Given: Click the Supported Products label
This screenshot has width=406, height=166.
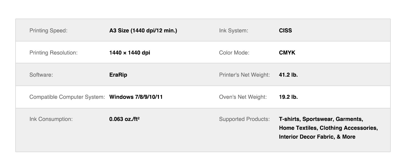Looking at the screenshot, I should tap(244, 119).
